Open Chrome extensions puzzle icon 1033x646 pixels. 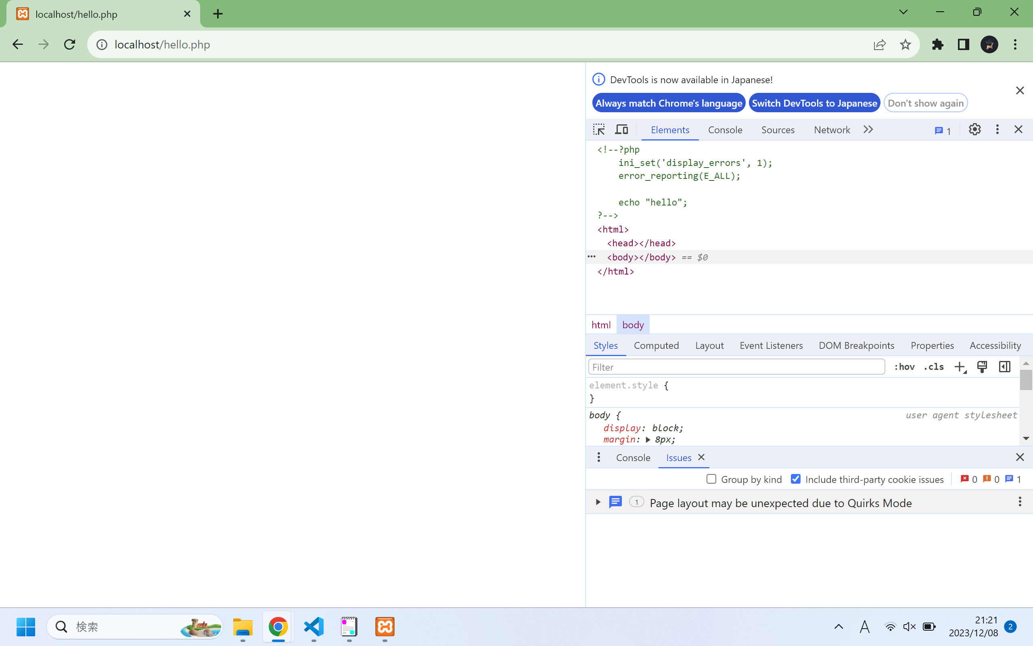click(937, 44)
